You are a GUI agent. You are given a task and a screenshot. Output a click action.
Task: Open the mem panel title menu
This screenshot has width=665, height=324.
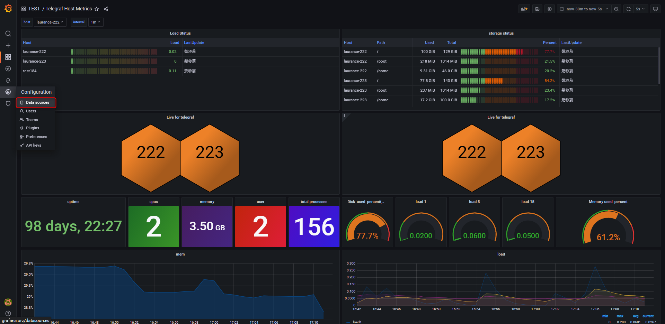point(180,254)
